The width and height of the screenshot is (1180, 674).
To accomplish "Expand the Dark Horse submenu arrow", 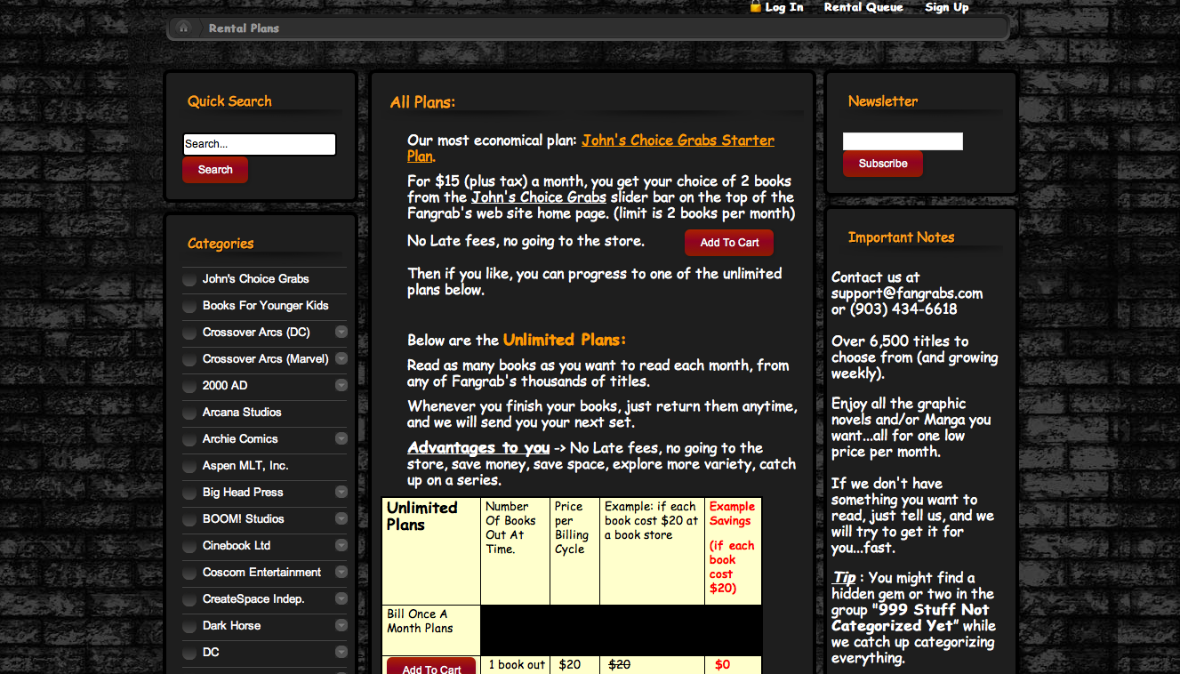I will click(x=341, y=625).
